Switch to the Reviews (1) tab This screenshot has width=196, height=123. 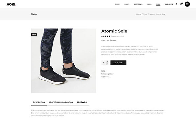point(82,102)
